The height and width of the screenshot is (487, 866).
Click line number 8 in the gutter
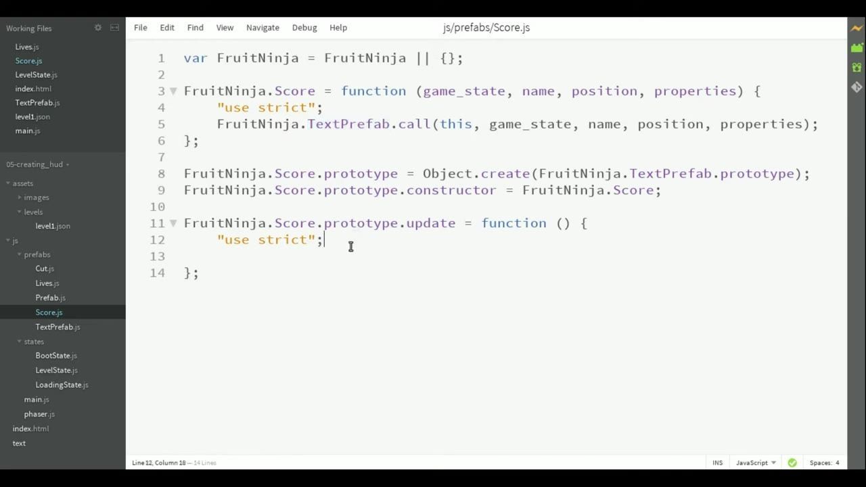(x=161, y=173)
